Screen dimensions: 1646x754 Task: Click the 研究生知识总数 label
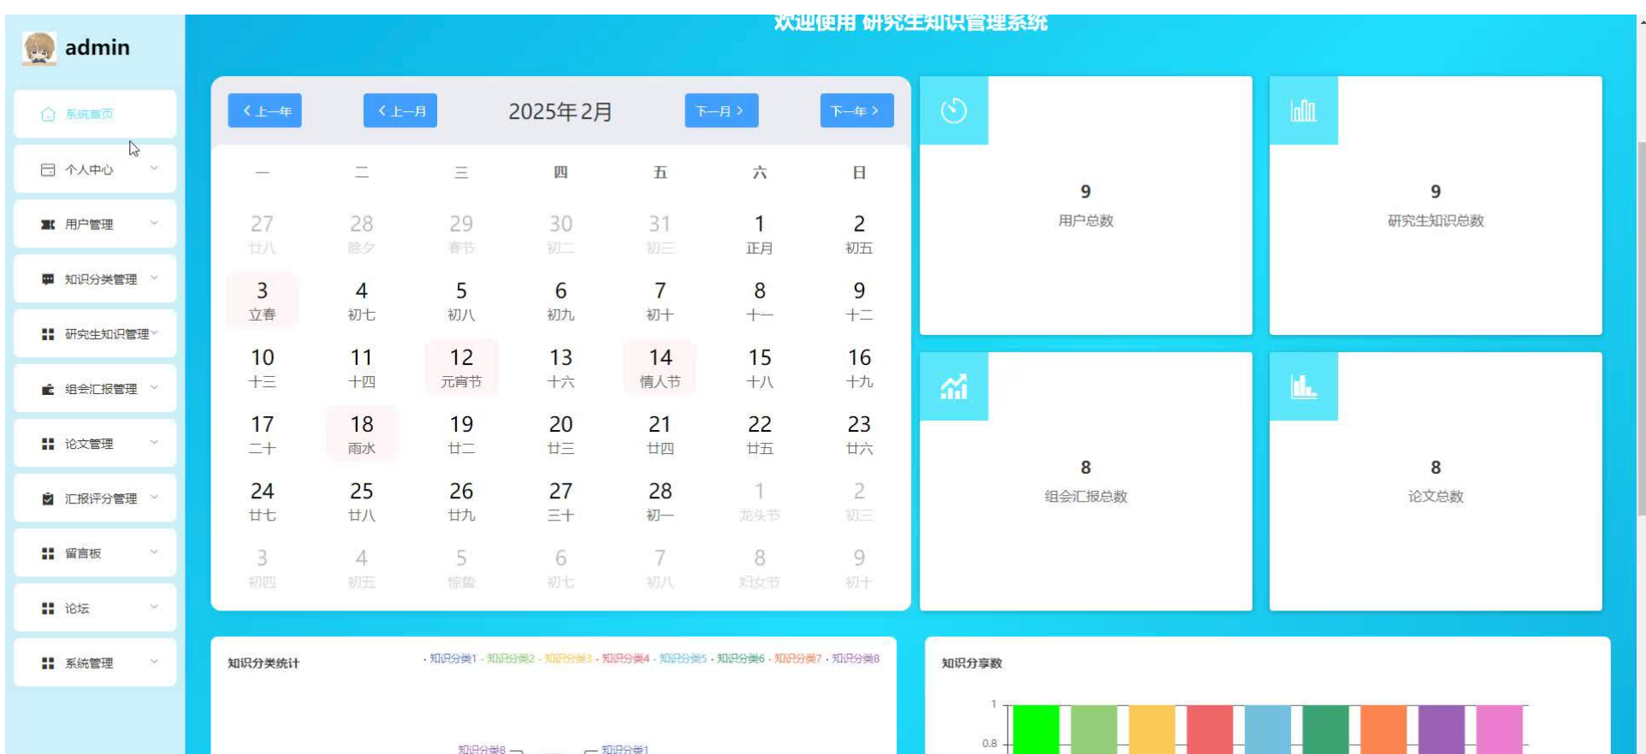tap(1436, 221)
